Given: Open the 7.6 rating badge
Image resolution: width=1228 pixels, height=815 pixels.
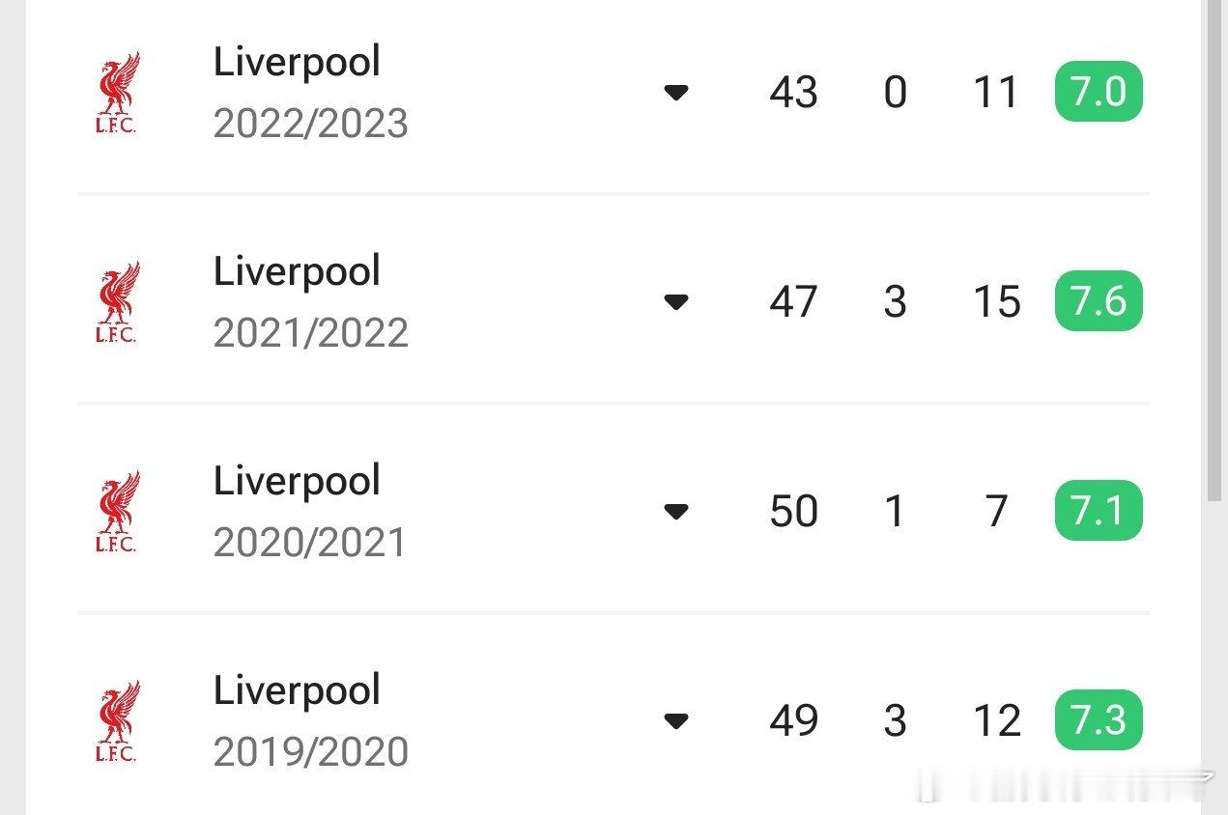Looking at the screenshot, I should pyautogui.click(x=1099, y=301).
